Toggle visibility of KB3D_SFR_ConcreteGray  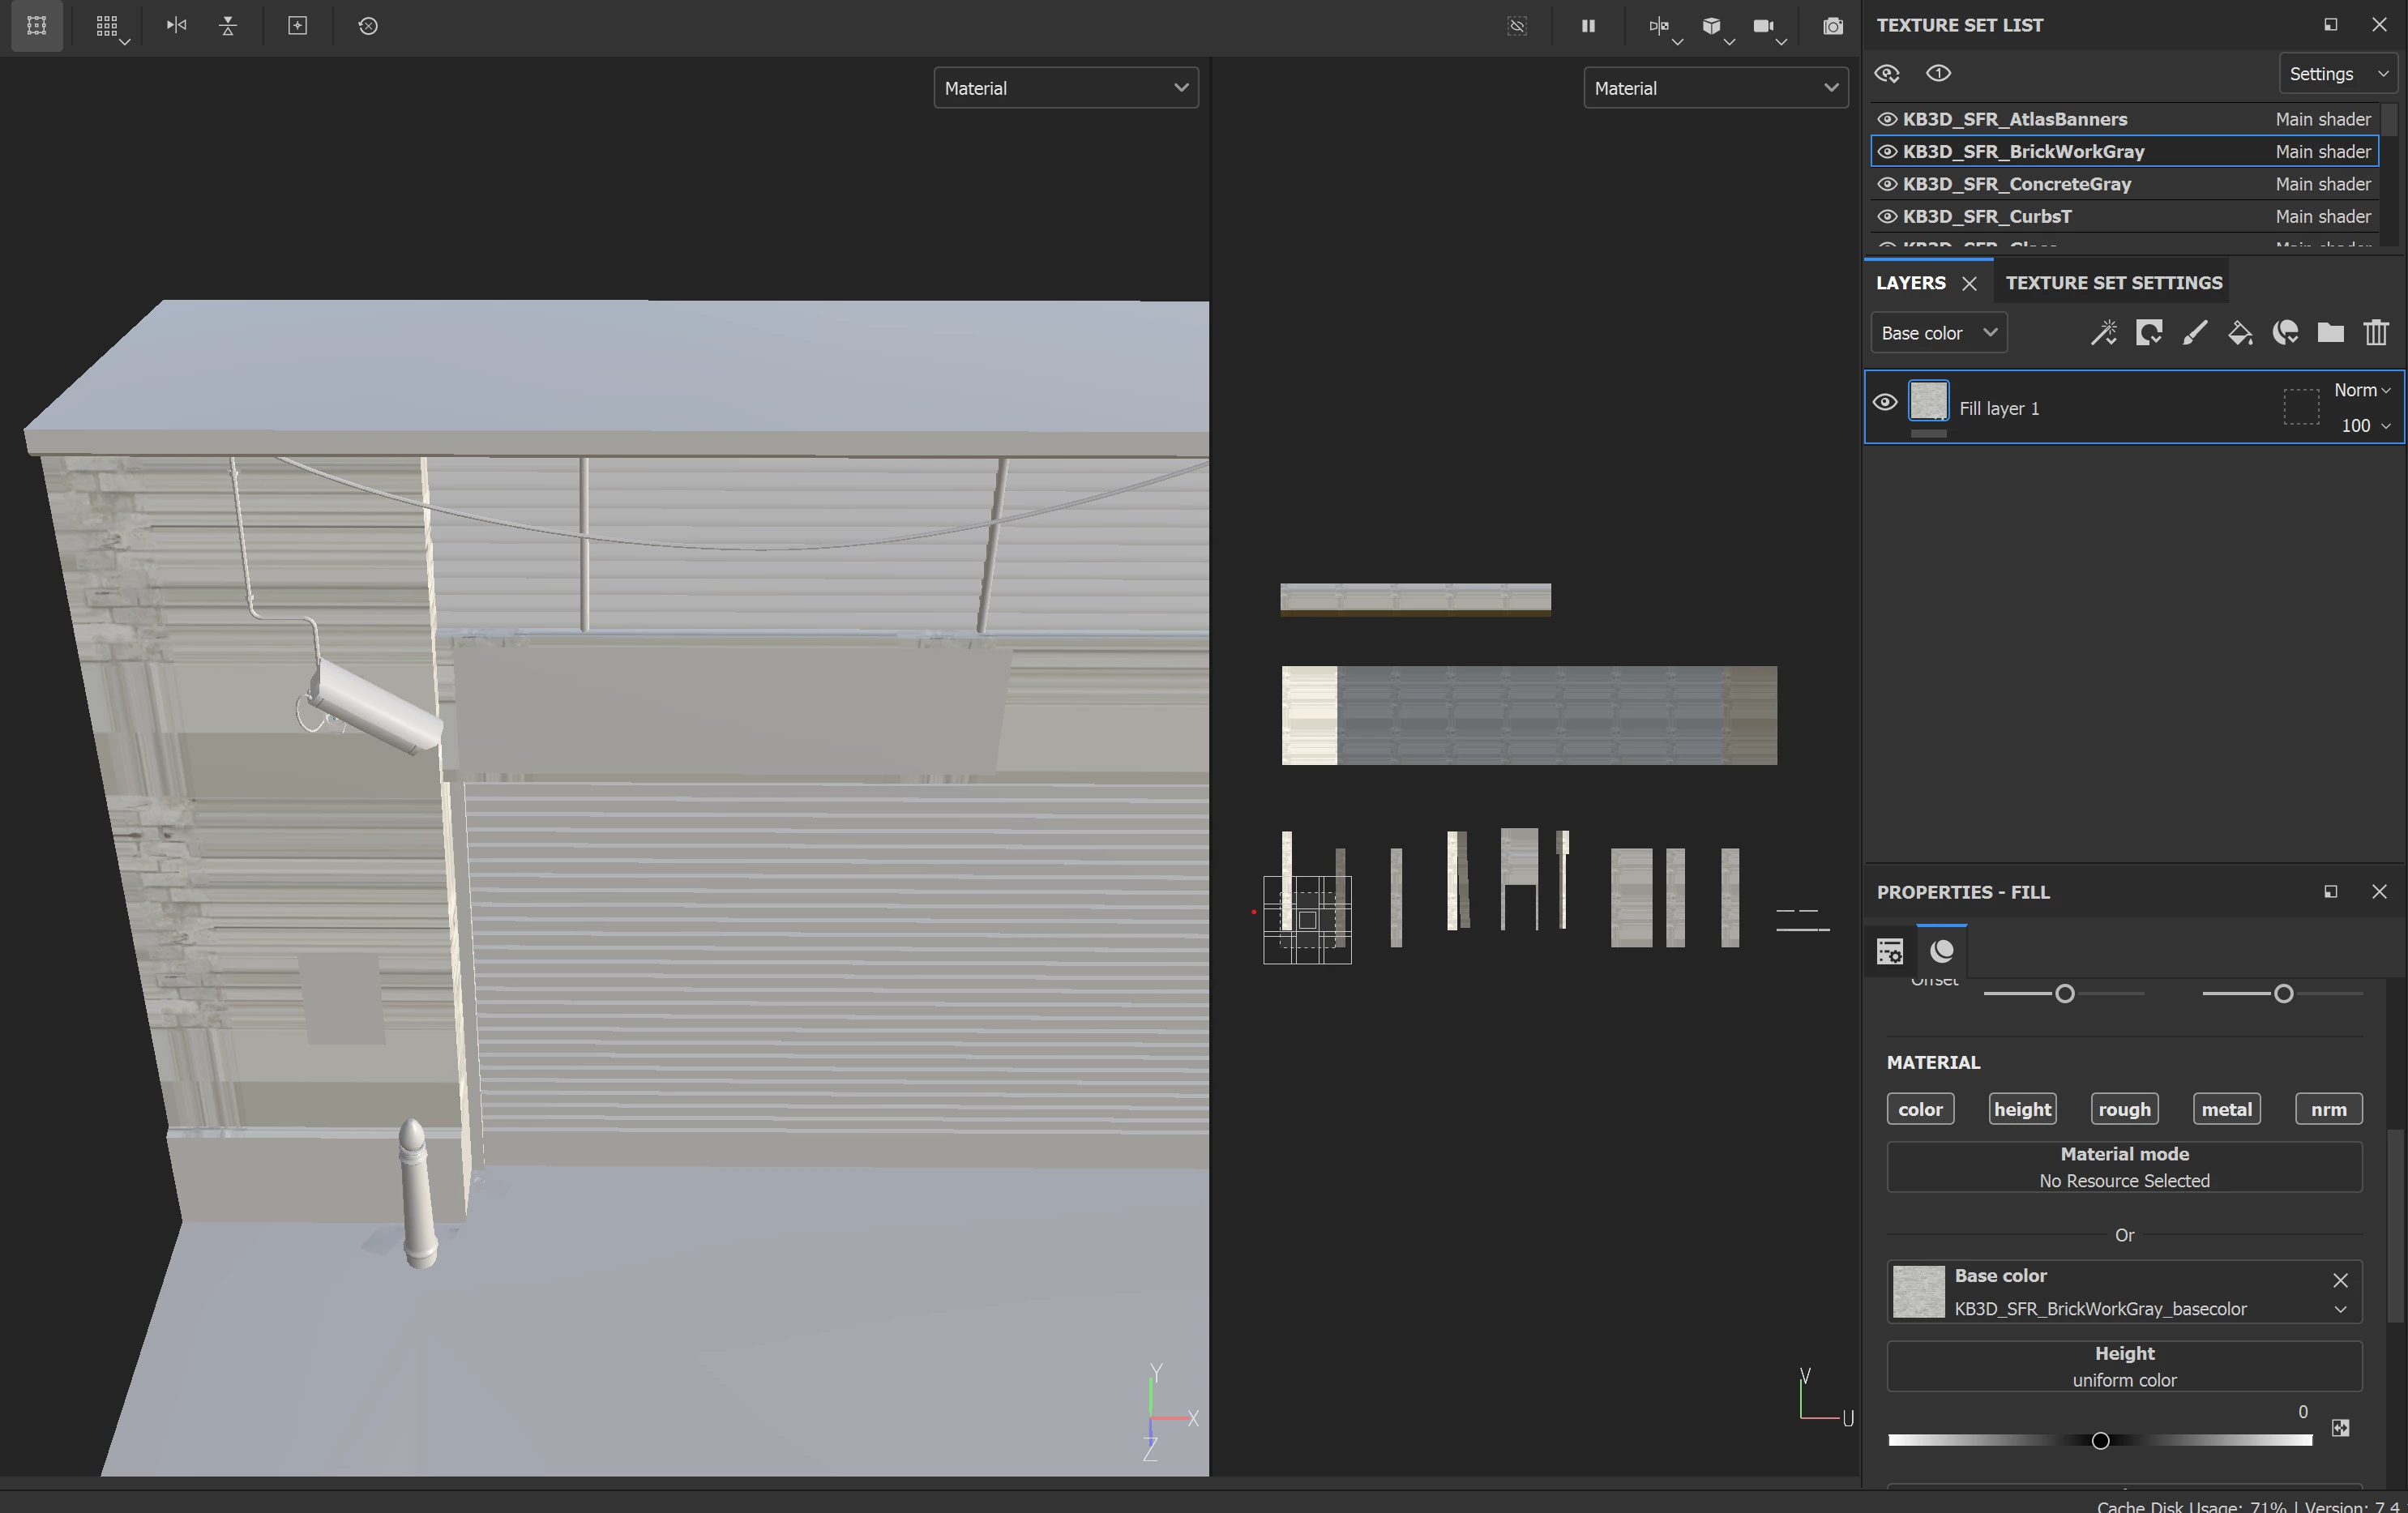pyautogui.click(x=1887, y=184)
